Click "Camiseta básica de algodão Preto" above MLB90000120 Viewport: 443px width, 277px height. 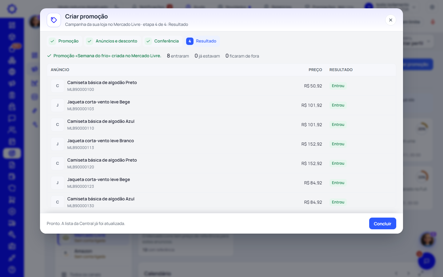102,160
